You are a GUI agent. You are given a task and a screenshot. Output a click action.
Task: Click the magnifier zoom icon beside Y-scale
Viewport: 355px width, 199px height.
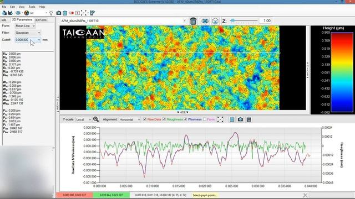click(96, 119)
